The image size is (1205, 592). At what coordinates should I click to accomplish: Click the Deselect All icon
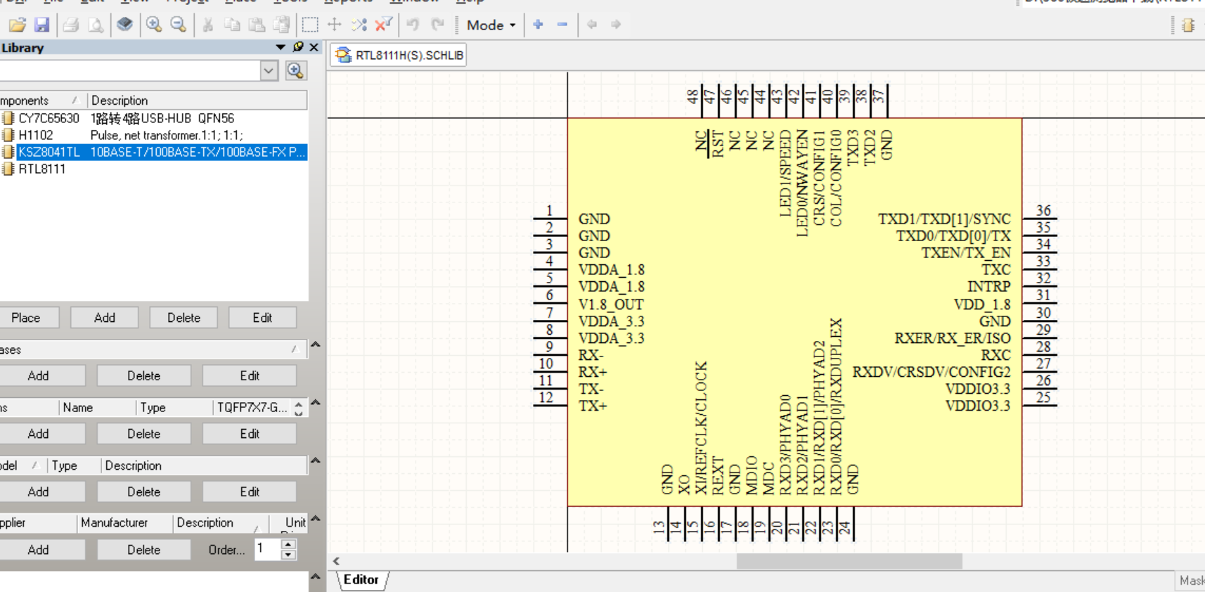coord(359,25)
